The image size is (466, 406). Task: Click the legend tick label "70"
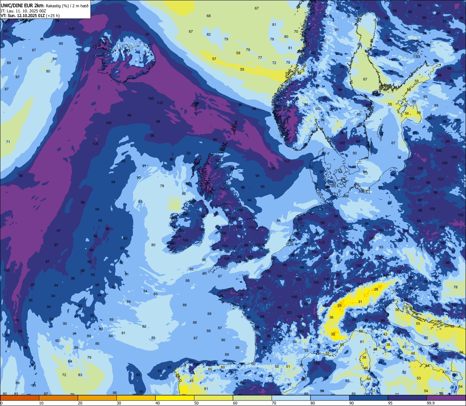click(274, 403)
